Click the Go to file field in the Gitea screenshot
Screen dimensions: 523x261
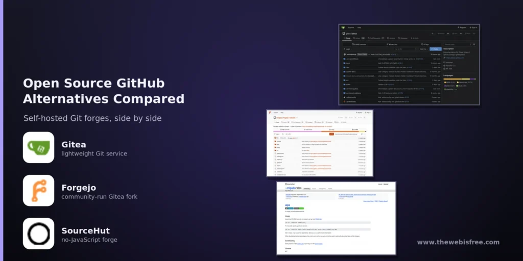pos(406,49)
